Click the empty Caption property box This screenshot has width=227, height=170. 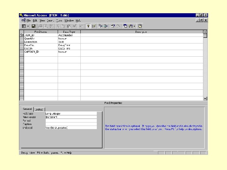(x=71, y=124)
